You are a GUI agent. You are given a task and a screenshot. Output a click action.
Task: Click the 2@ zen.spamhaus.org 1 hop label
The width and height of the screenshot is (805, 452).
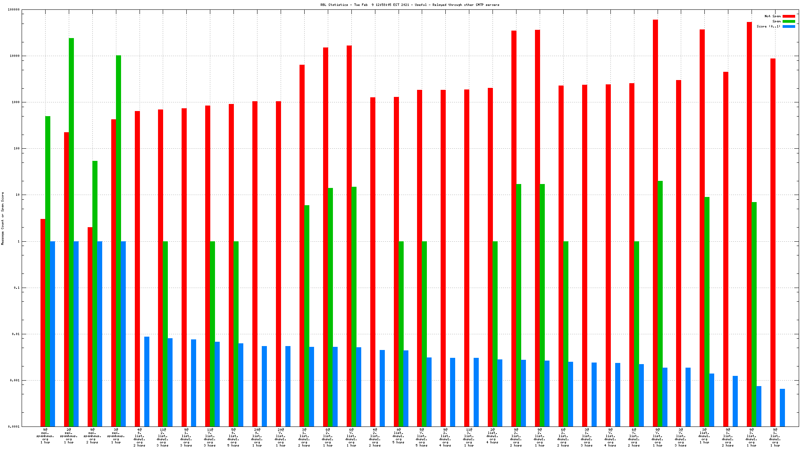tap(69, 436)
